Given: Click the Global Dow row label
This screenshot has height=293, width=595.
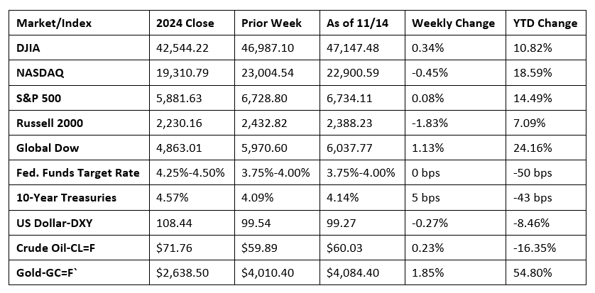Looking at the screenshot, I should tap(45, 147).
